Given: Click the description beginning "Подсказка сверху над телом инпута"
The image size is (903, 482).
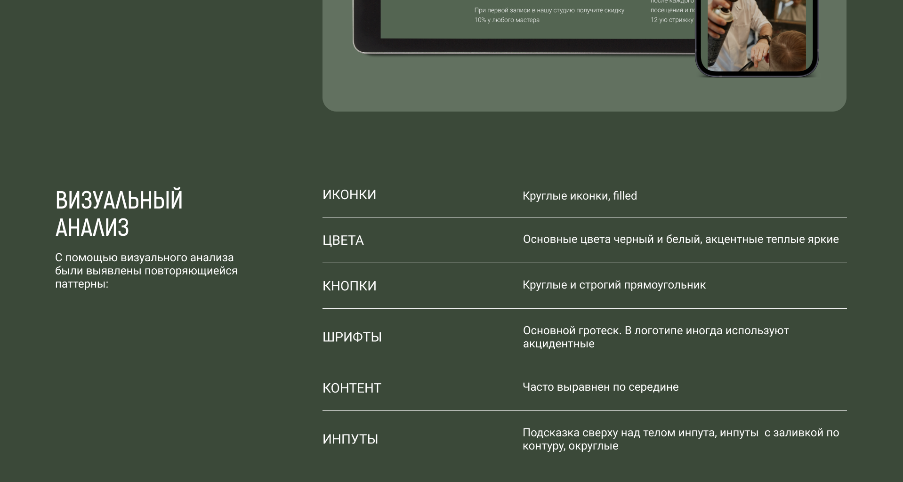Looking at the screenshot, I should 681,439.
